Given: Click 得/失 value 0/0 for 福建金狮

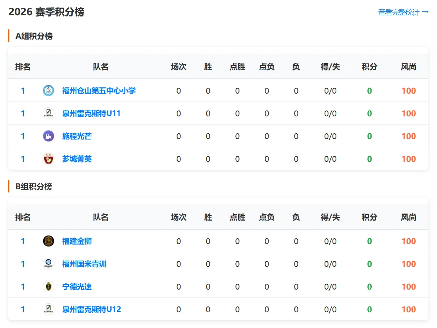Looking at the screenshot, I should coord(330,241).
